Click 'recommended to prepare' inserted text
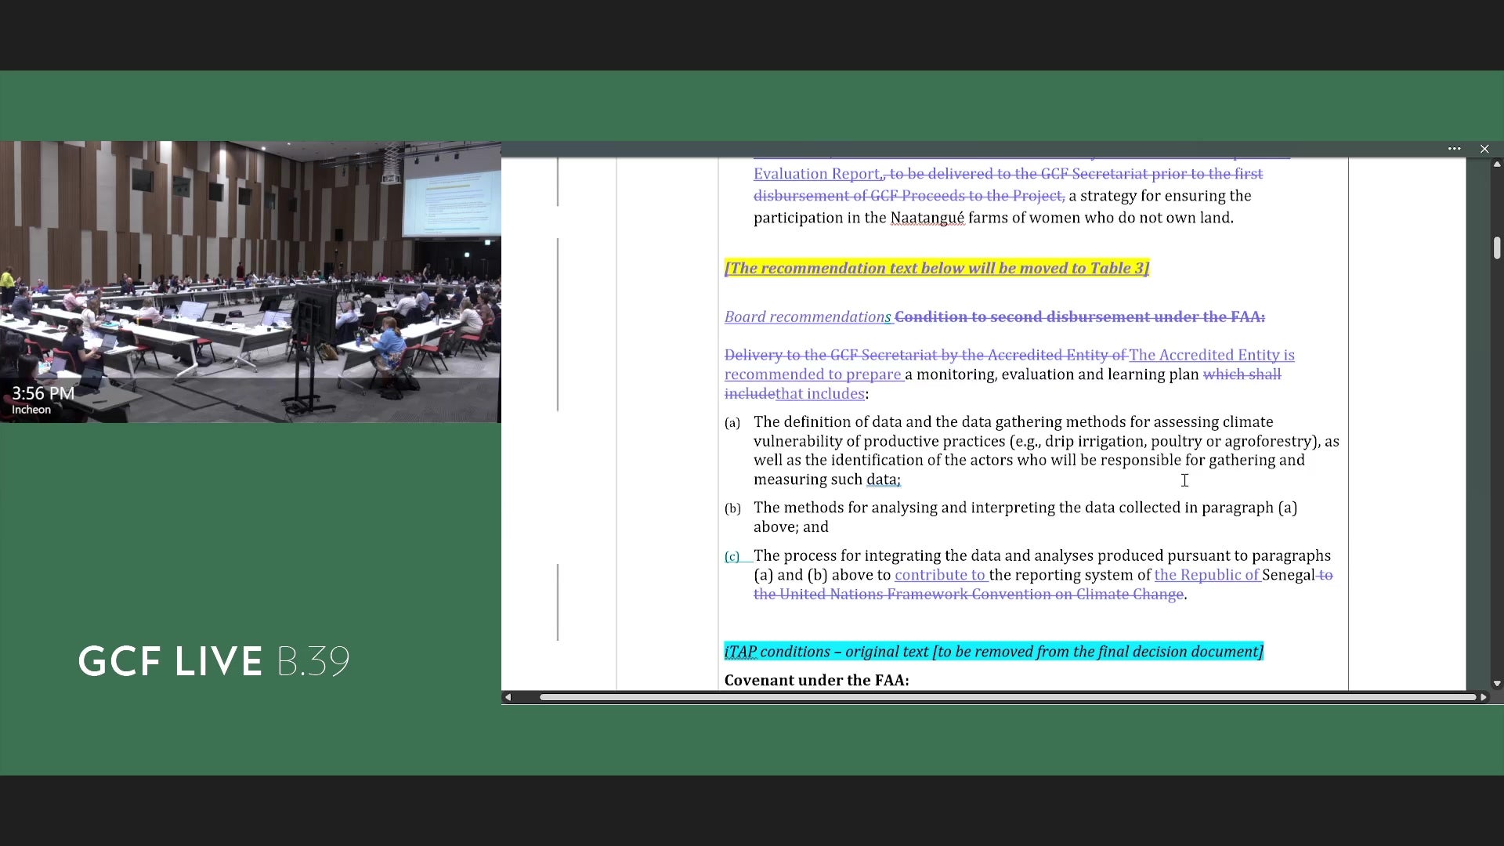The height and width of the screenshot is (846, 1504). [813, 374]
